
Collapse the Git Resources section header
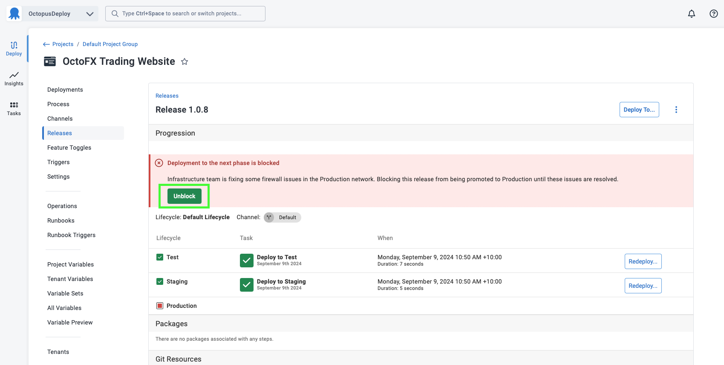pos(421,359)
